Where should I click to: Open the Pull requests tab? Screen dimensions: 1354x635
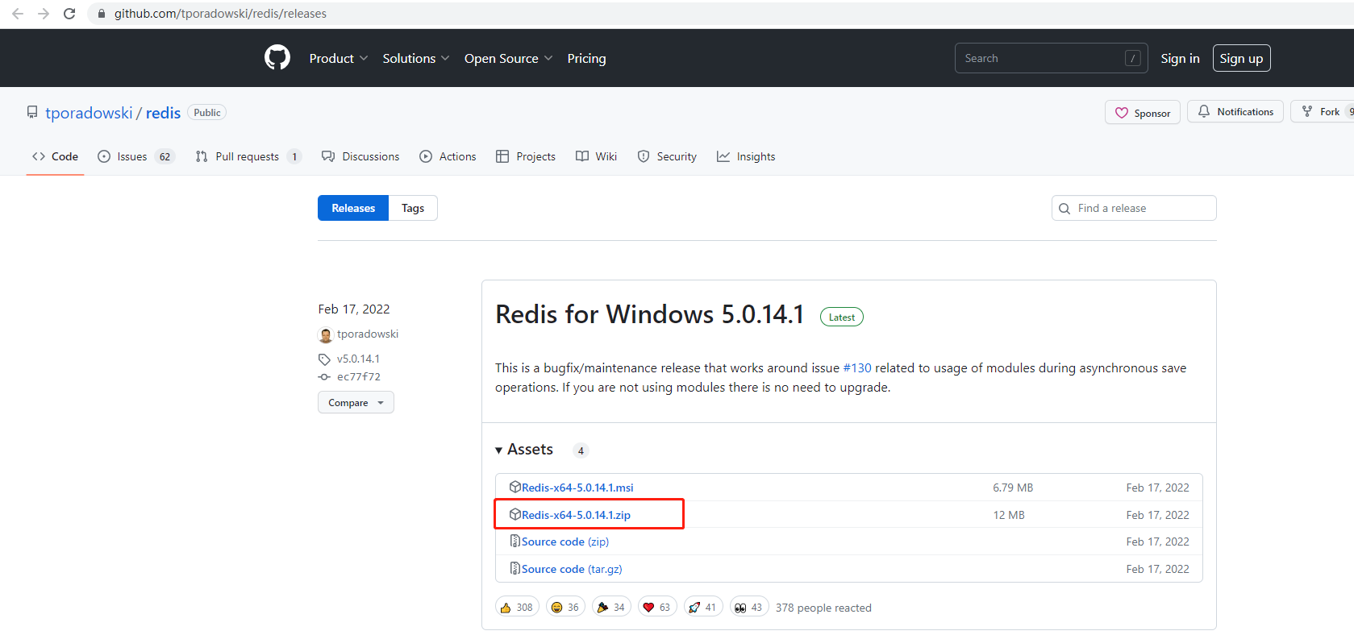pos(248,156)
